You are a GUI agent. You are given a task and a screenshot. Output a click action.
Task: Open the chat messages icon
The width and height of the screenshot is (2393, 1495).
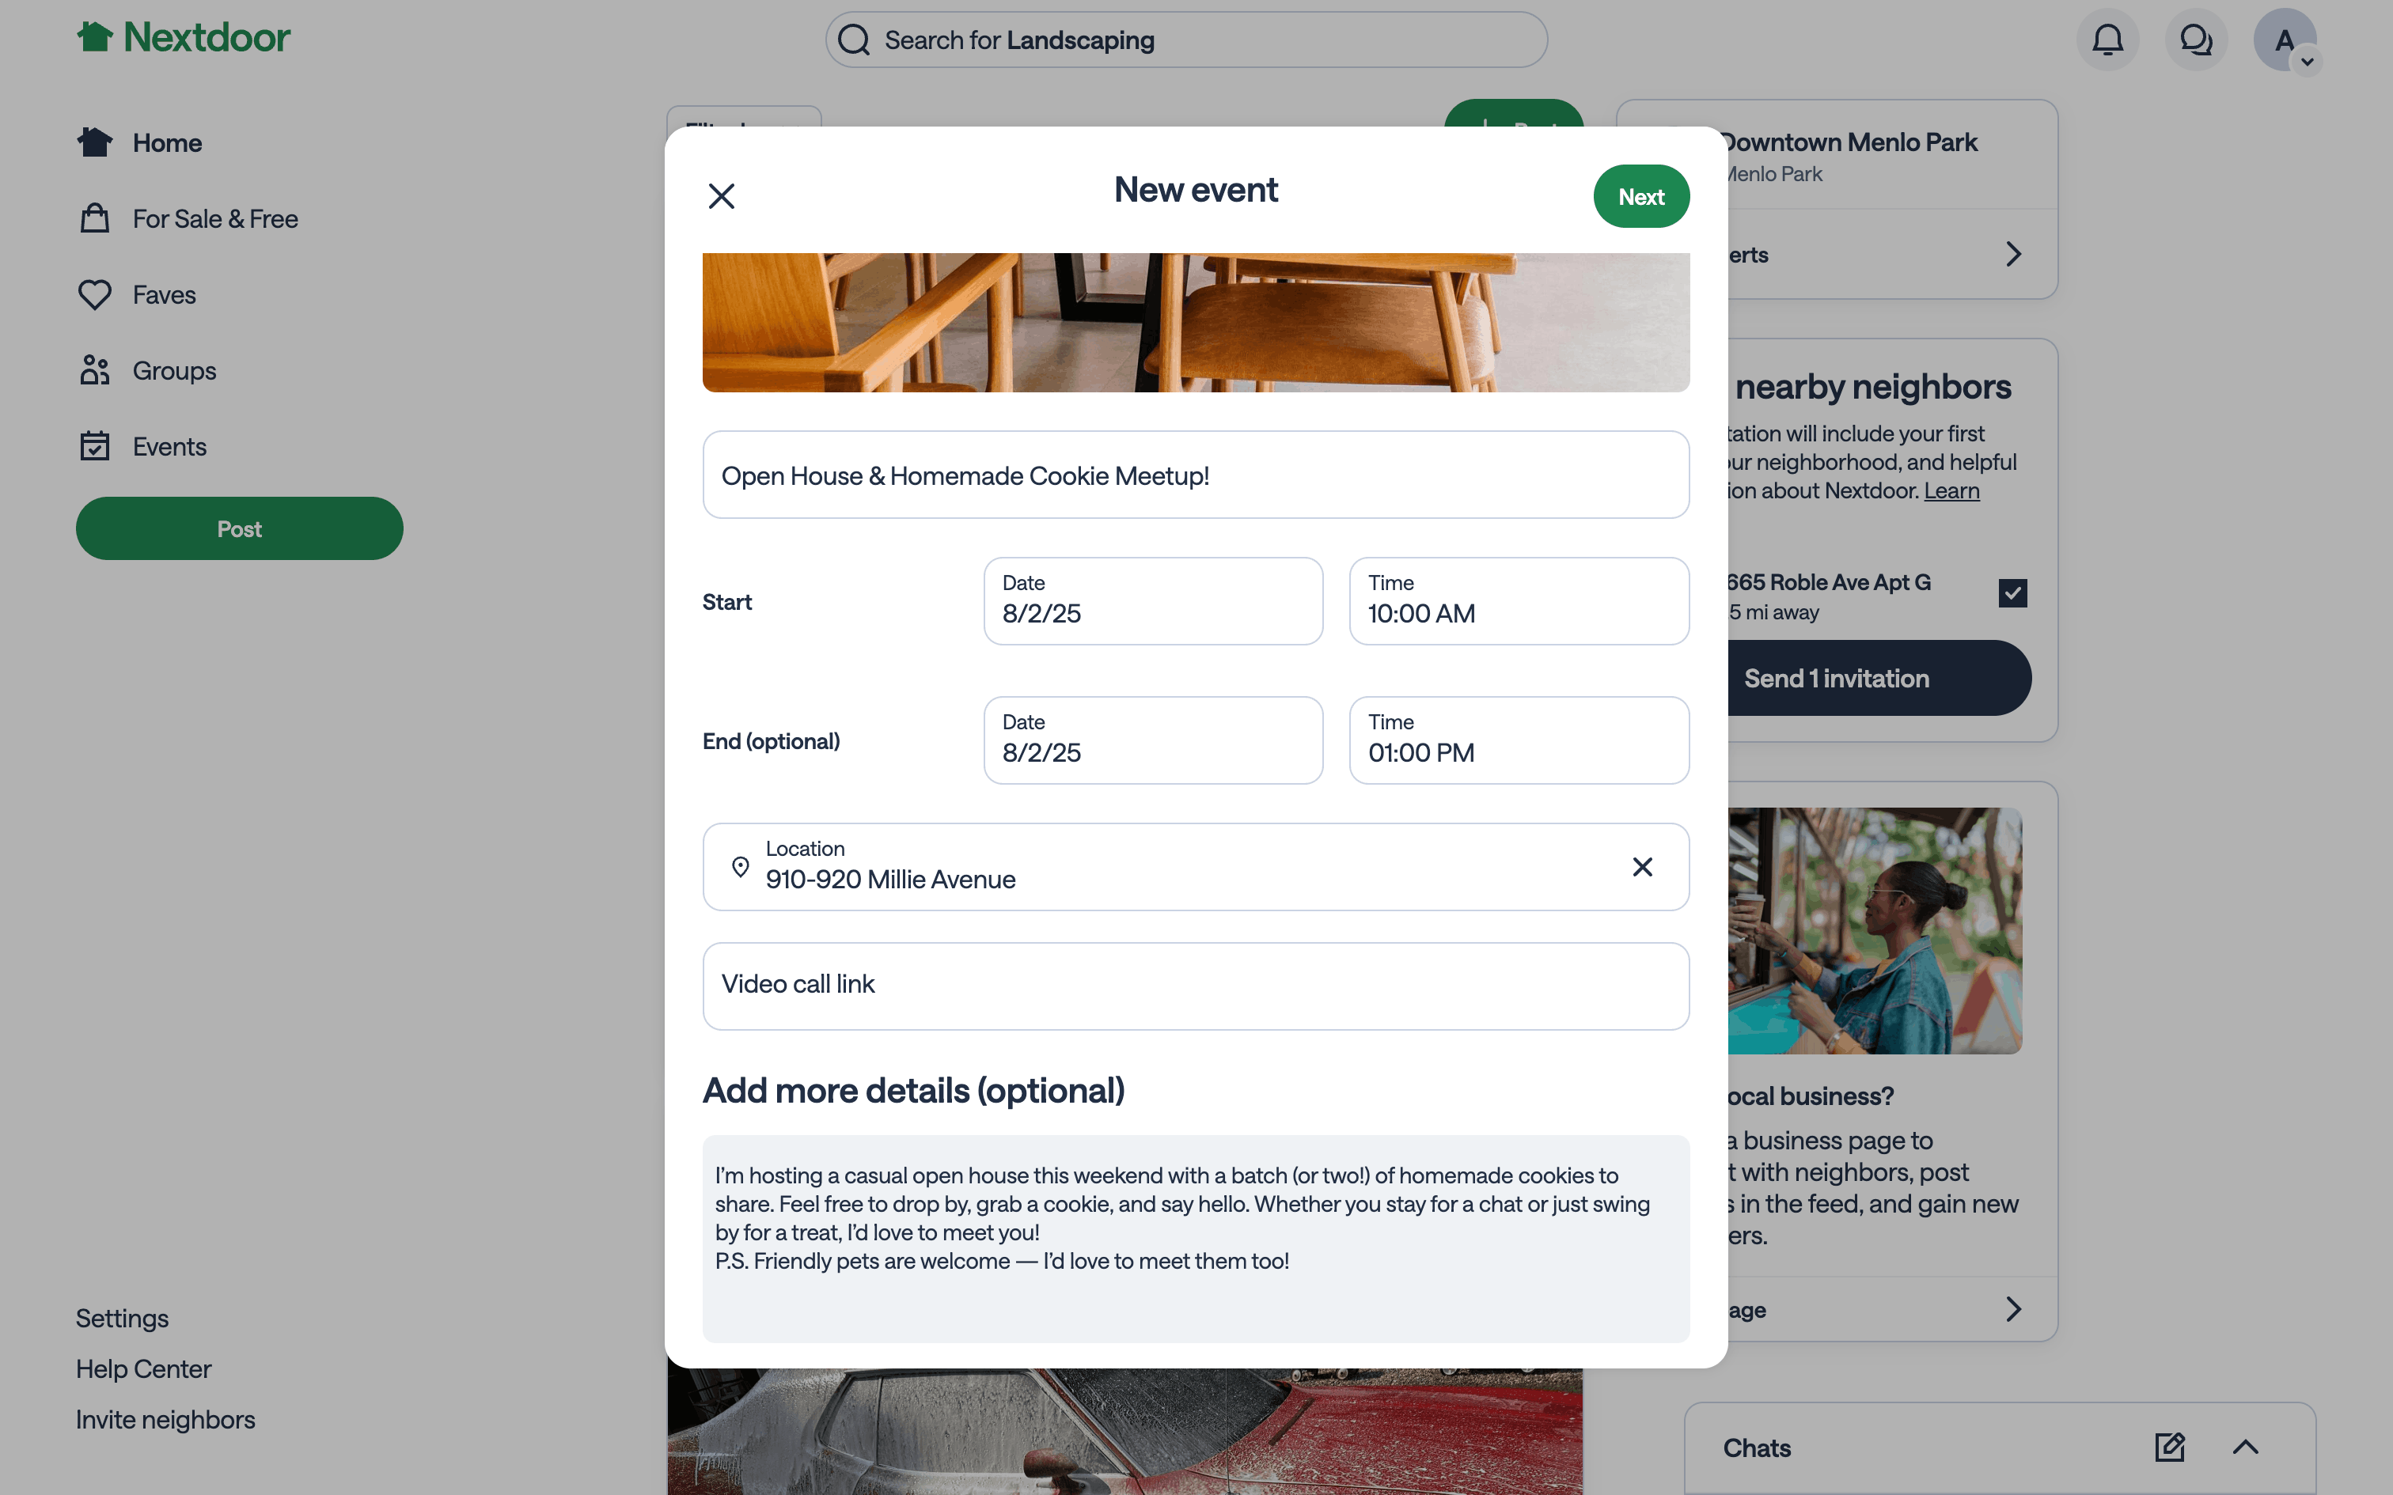pos(2195,40)
